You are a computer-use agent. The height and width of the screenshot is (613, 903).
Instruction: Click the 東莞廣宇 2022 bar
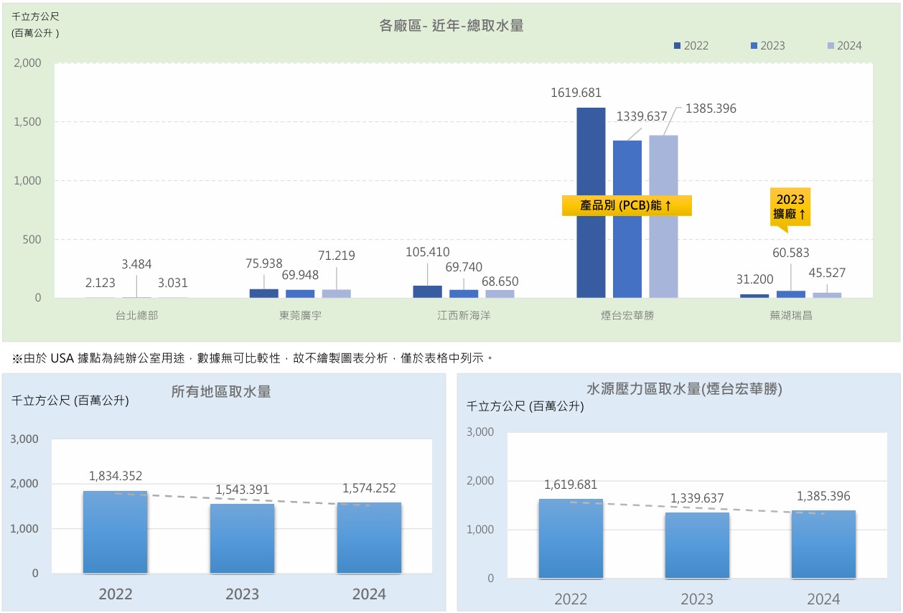point(263,293)
